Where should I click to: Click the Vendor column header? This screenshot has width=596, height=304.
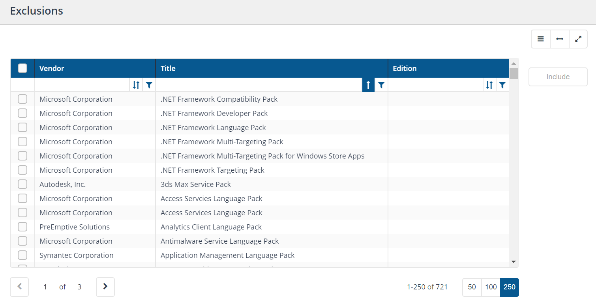coord(95,68)
